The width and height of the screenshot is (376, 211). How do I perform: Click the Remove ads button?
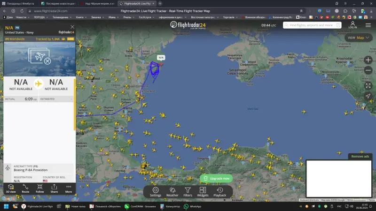click(x=360, y=157)
